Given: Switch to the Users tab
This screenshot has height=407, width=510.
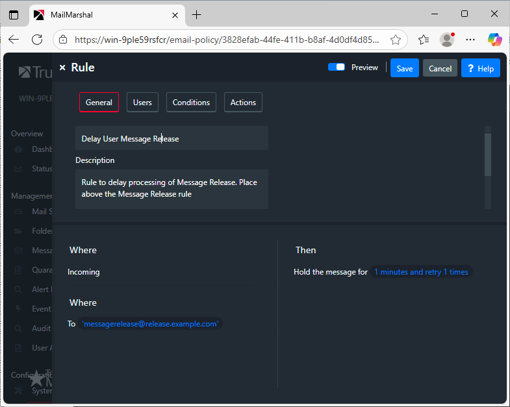Looking at the screenshot, I should (x=142, y=103).
